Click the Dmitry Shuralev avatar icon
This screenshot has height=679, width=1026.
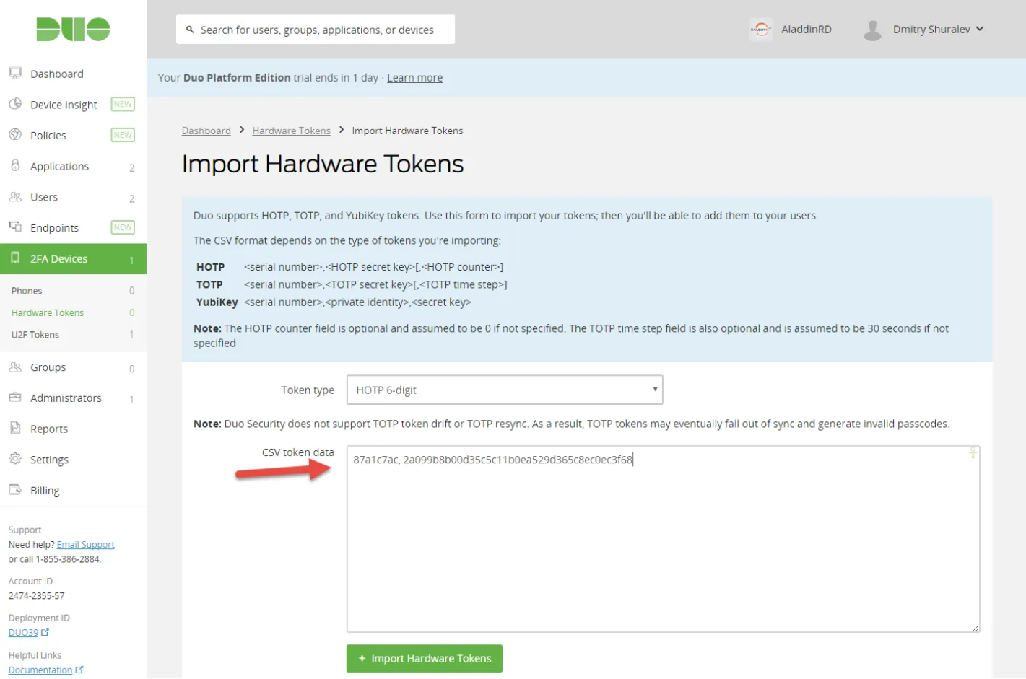[x=873, y=30]
